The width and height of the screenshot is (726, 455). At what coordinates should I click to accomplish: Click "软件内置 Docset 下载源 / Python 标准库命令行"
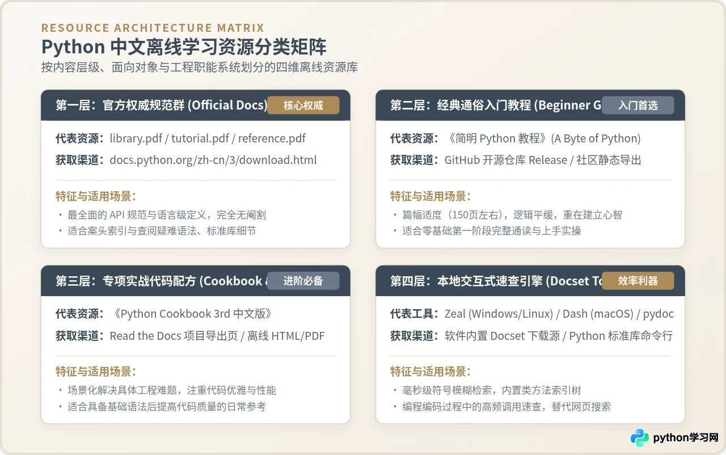(559, 336)
